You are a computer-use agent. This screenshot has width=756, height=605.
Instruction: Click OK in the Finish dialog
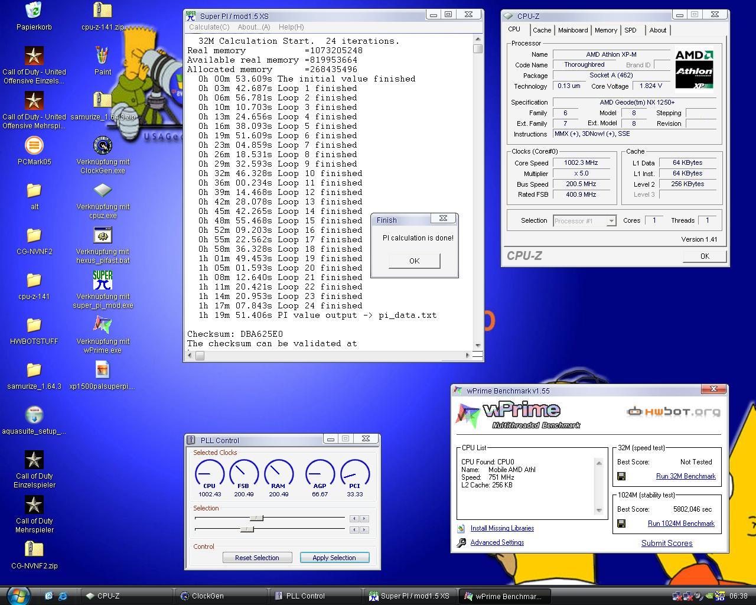point(414,261)
